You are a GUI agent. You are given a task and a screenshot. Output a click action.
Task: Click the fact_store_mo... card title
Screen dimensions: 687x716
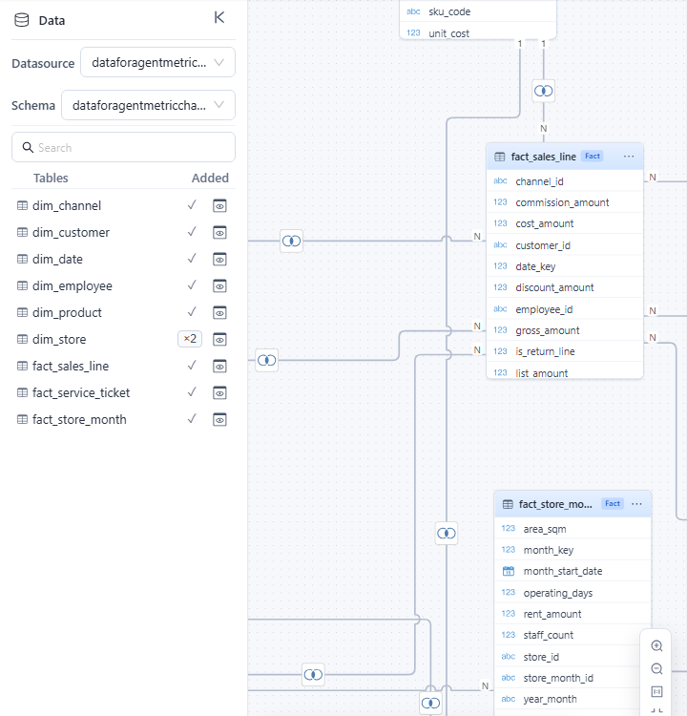[555, 504]
